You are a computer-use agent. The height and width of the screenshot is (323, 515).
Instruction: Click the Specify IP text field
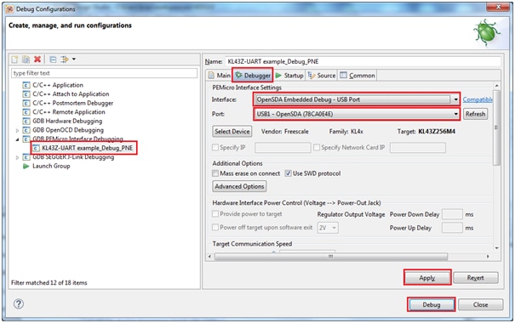coord(283,148)
